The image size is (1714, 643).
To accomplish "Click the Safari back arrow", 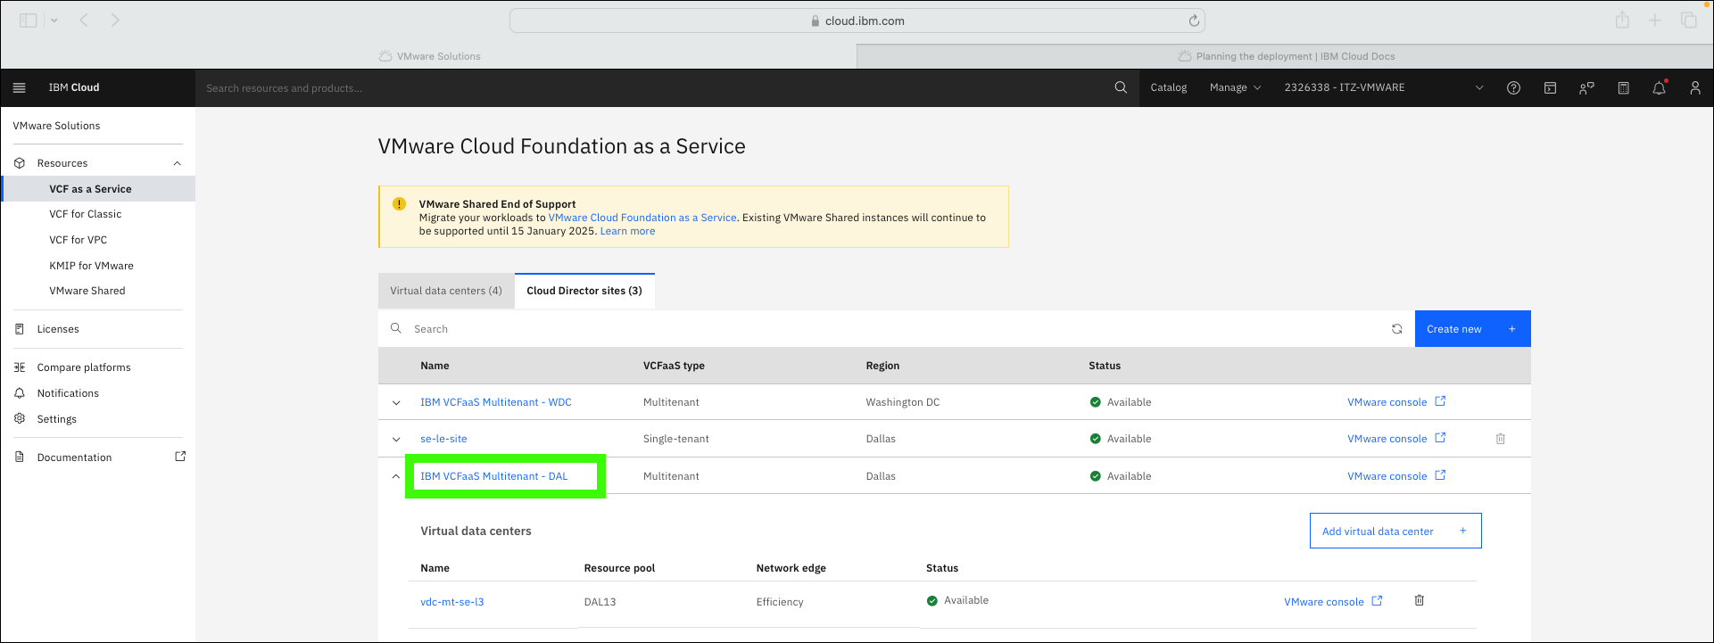I will coord(84,20).
